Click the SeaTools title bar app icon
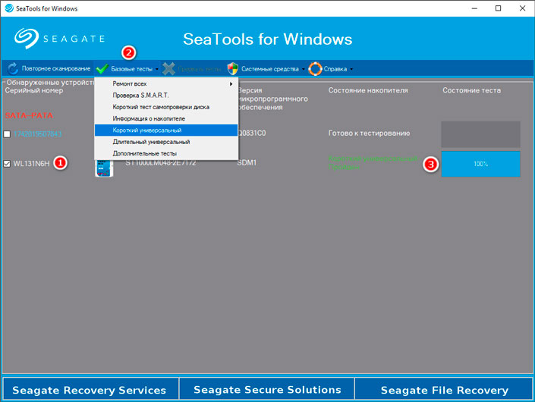Screen dimensions: 535x402 click(9, 8)
